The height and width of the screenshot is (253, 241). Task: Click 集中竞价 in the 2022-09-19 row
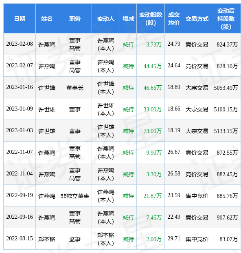pyautogui.click(x=197, y=196)
